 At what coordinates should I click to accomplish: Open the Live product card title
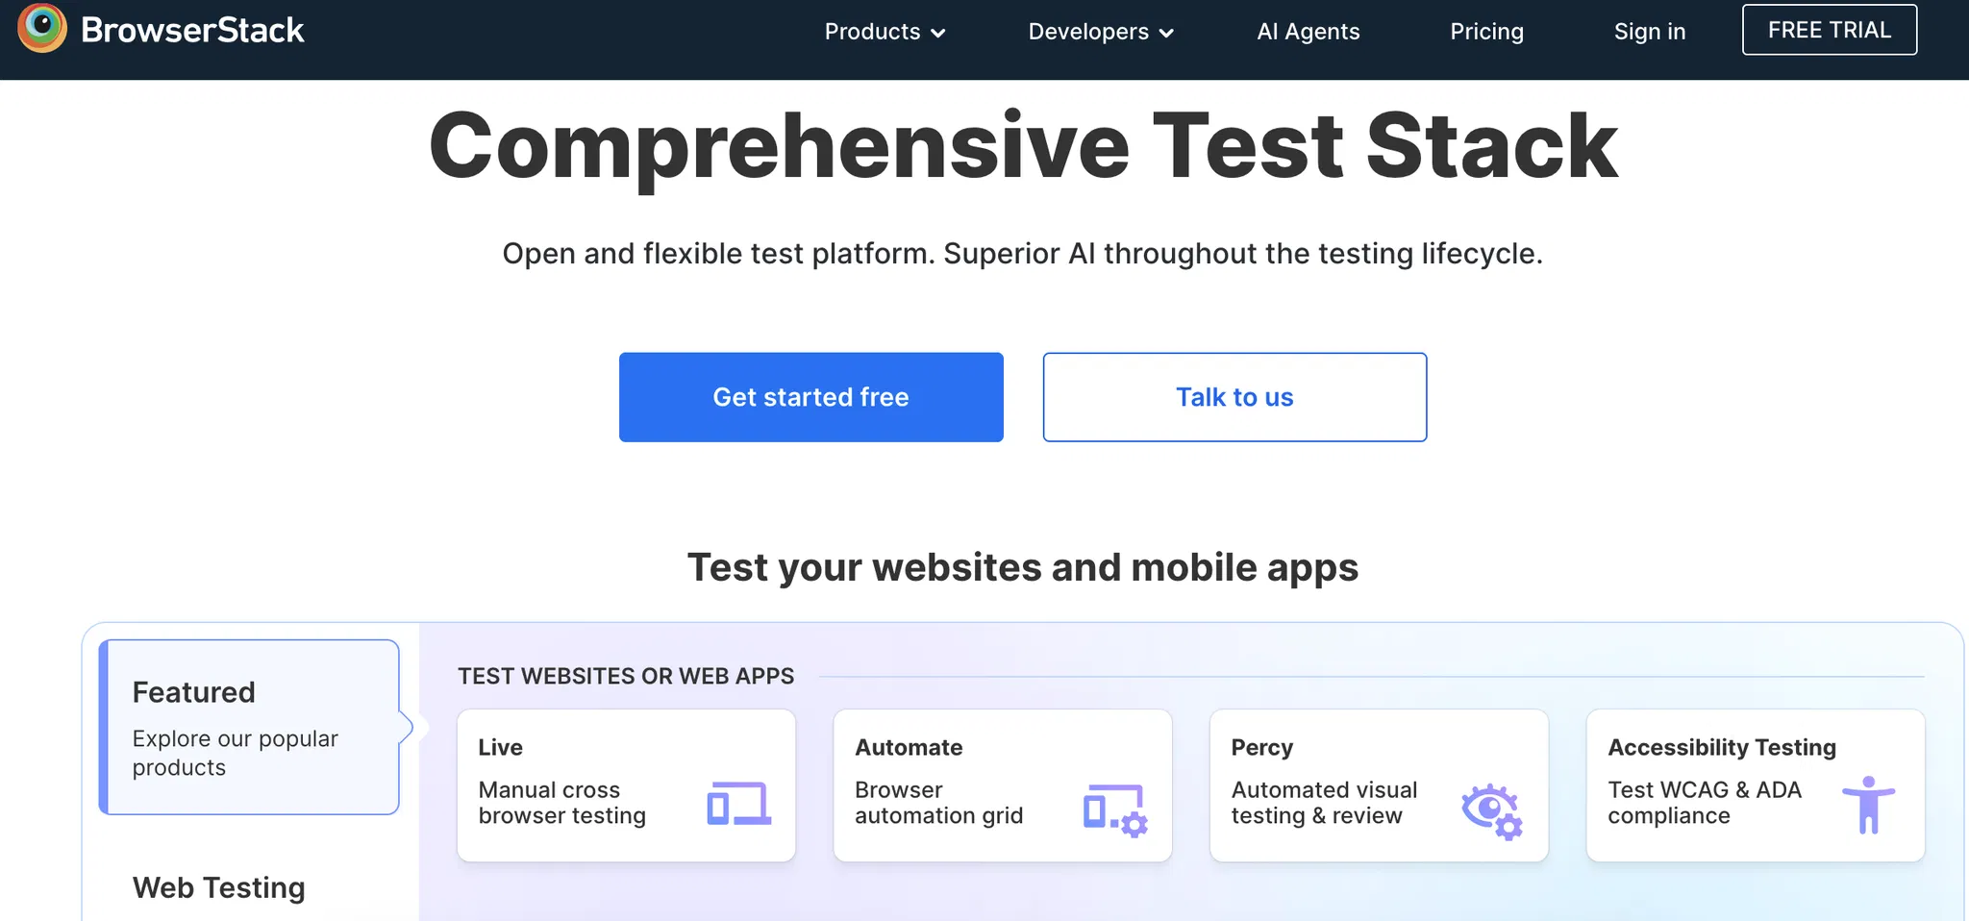[x=500, y=747]
